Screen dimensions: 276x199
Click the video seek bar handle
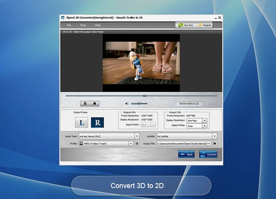pos(145,96)
